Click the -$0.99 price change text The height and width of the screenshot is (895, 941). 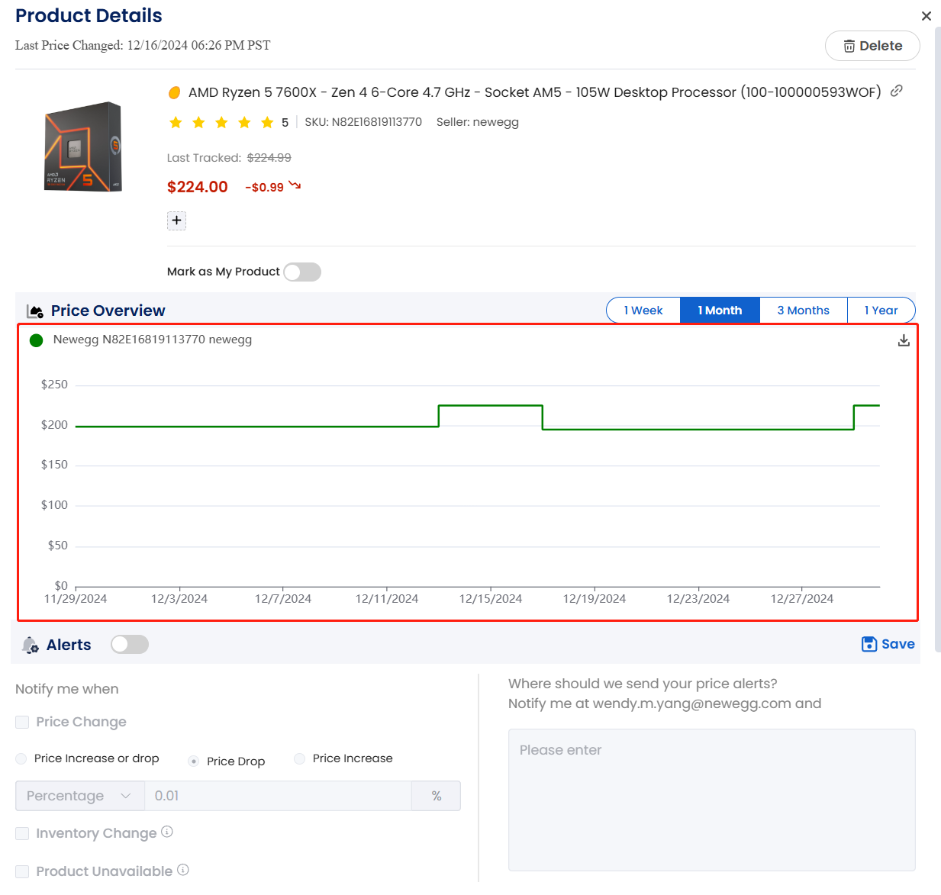coord(264,188)
